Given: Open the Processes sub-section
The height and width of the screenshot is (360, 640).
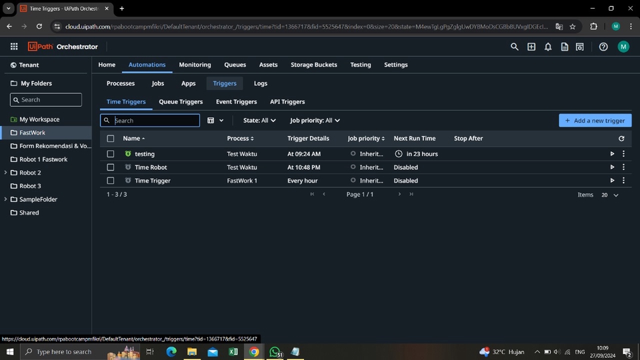Looking at the screenshot, I should click(x=121, y=83).
